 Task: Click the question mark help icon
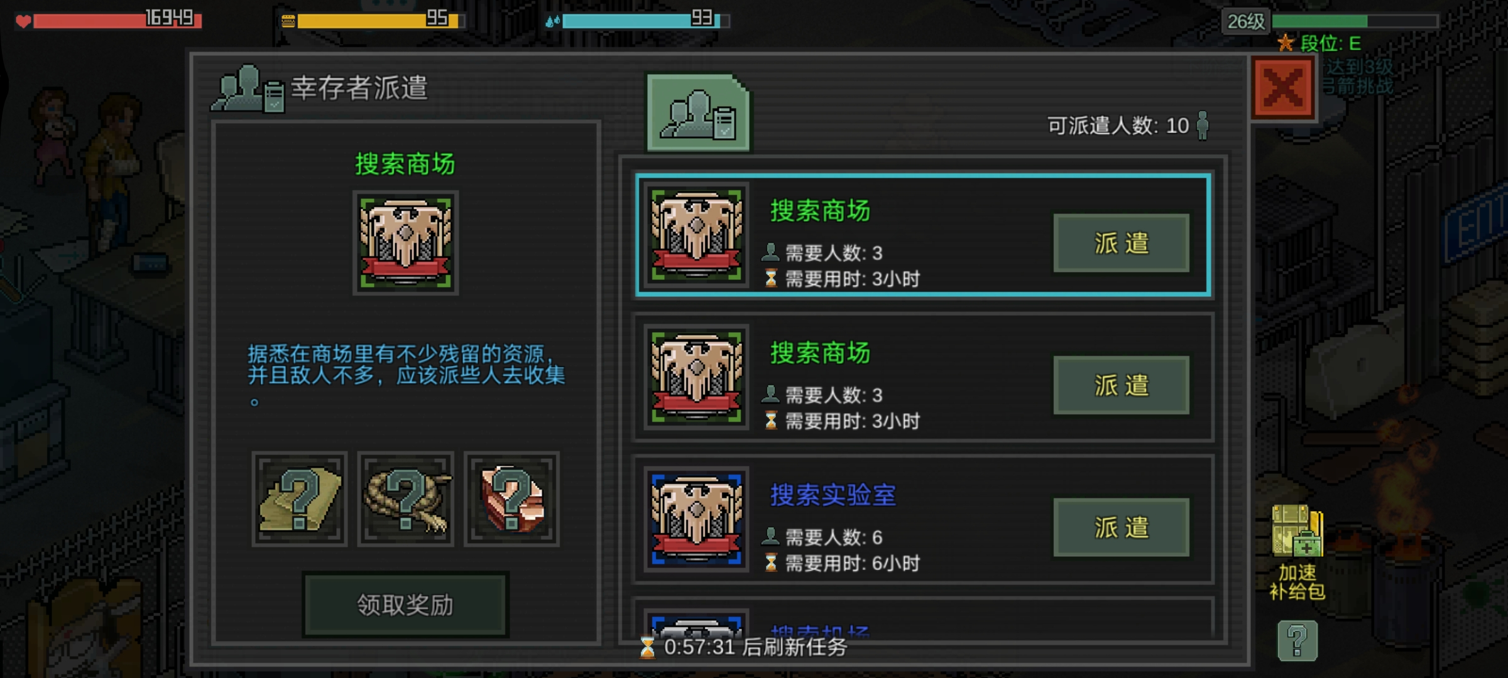point(1297,640)
